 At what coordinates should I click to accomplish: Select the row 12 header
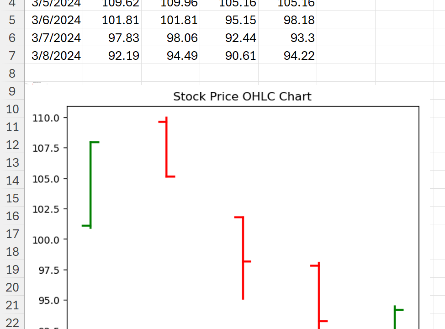coord(12,145)
